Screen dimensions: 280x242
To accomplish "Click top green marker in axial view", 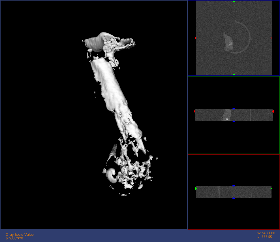I will point(234,2).
